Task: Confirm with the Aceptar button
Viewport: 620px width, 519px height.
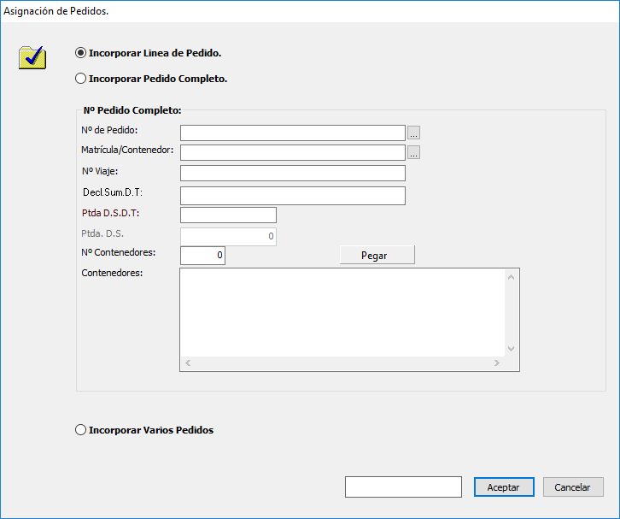Action: pos(504,487)
